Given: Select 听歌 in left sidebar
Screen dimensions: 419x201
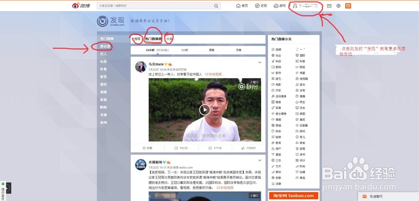Looking at the screenshot, I should point(103,69).
